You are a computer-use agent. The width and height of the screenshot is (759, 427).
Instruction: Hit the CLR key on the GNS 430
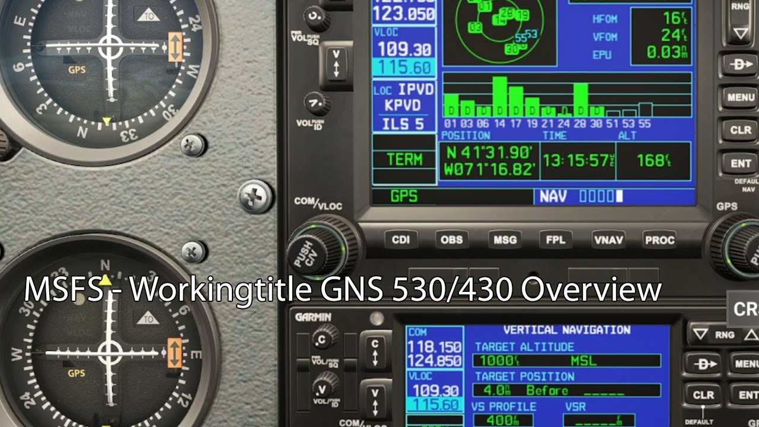[703, 394]
